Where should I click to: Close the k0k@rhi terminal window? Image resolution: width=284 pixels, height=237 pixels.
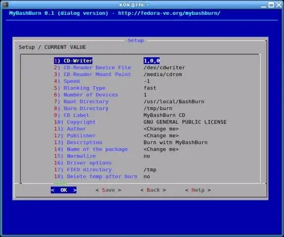279,5
